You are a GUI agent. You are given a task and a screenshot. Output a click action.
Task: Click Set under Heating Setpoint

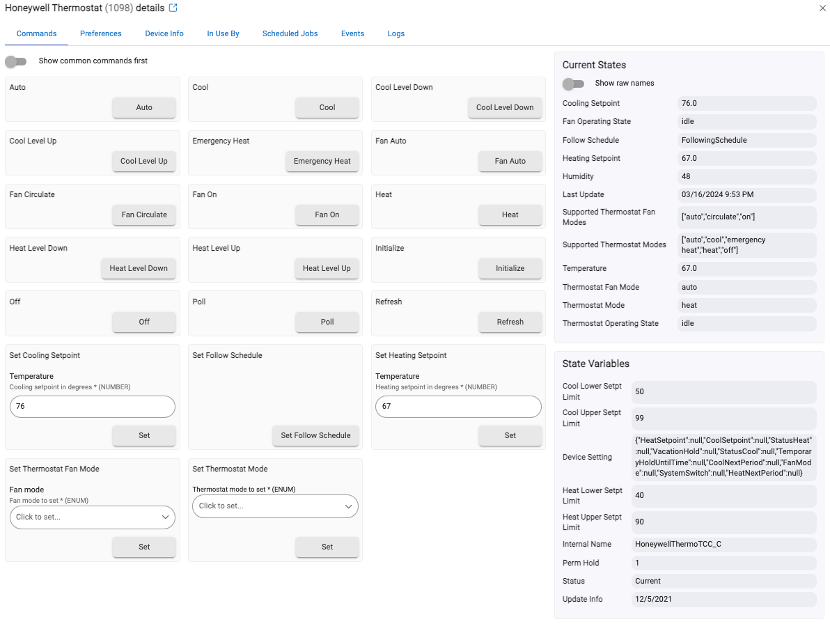tap(510, 435)
